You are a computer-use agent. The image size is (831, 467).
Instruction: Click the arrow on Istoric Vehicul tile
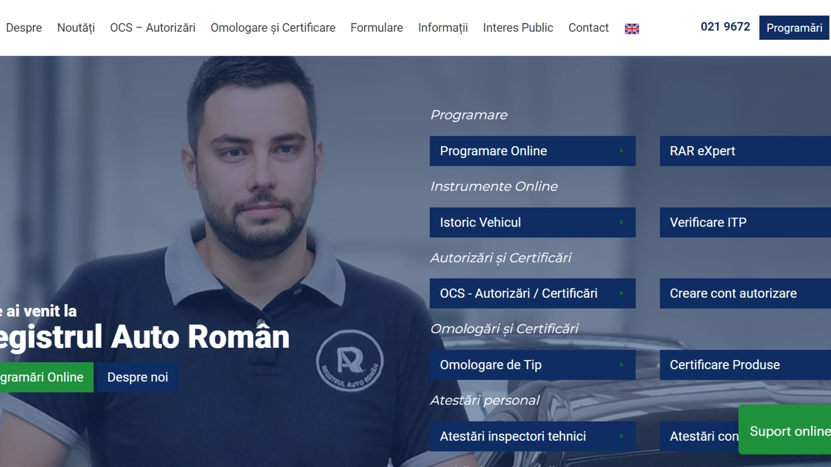[621, 223]
